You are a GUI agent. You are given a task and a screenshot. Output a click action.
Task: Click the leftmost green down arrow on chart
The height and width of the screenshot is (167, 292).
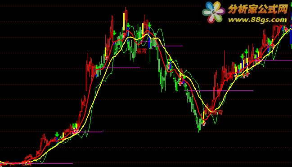pyautogui.click(x=57, y=134)
